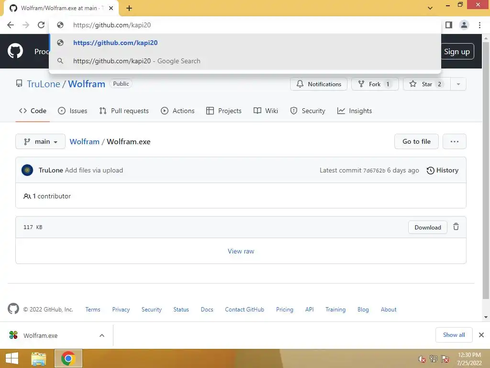This screenshot has height=368, width=490.
Task: Click the Notifications button
Action: click(x=318, y=84)
